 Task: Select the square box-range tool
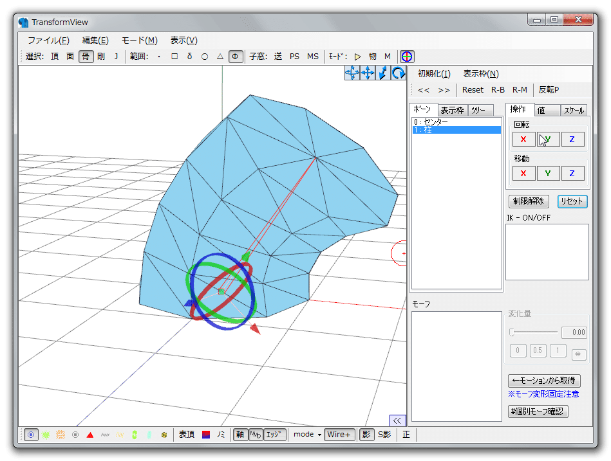[x=174, y=57]
